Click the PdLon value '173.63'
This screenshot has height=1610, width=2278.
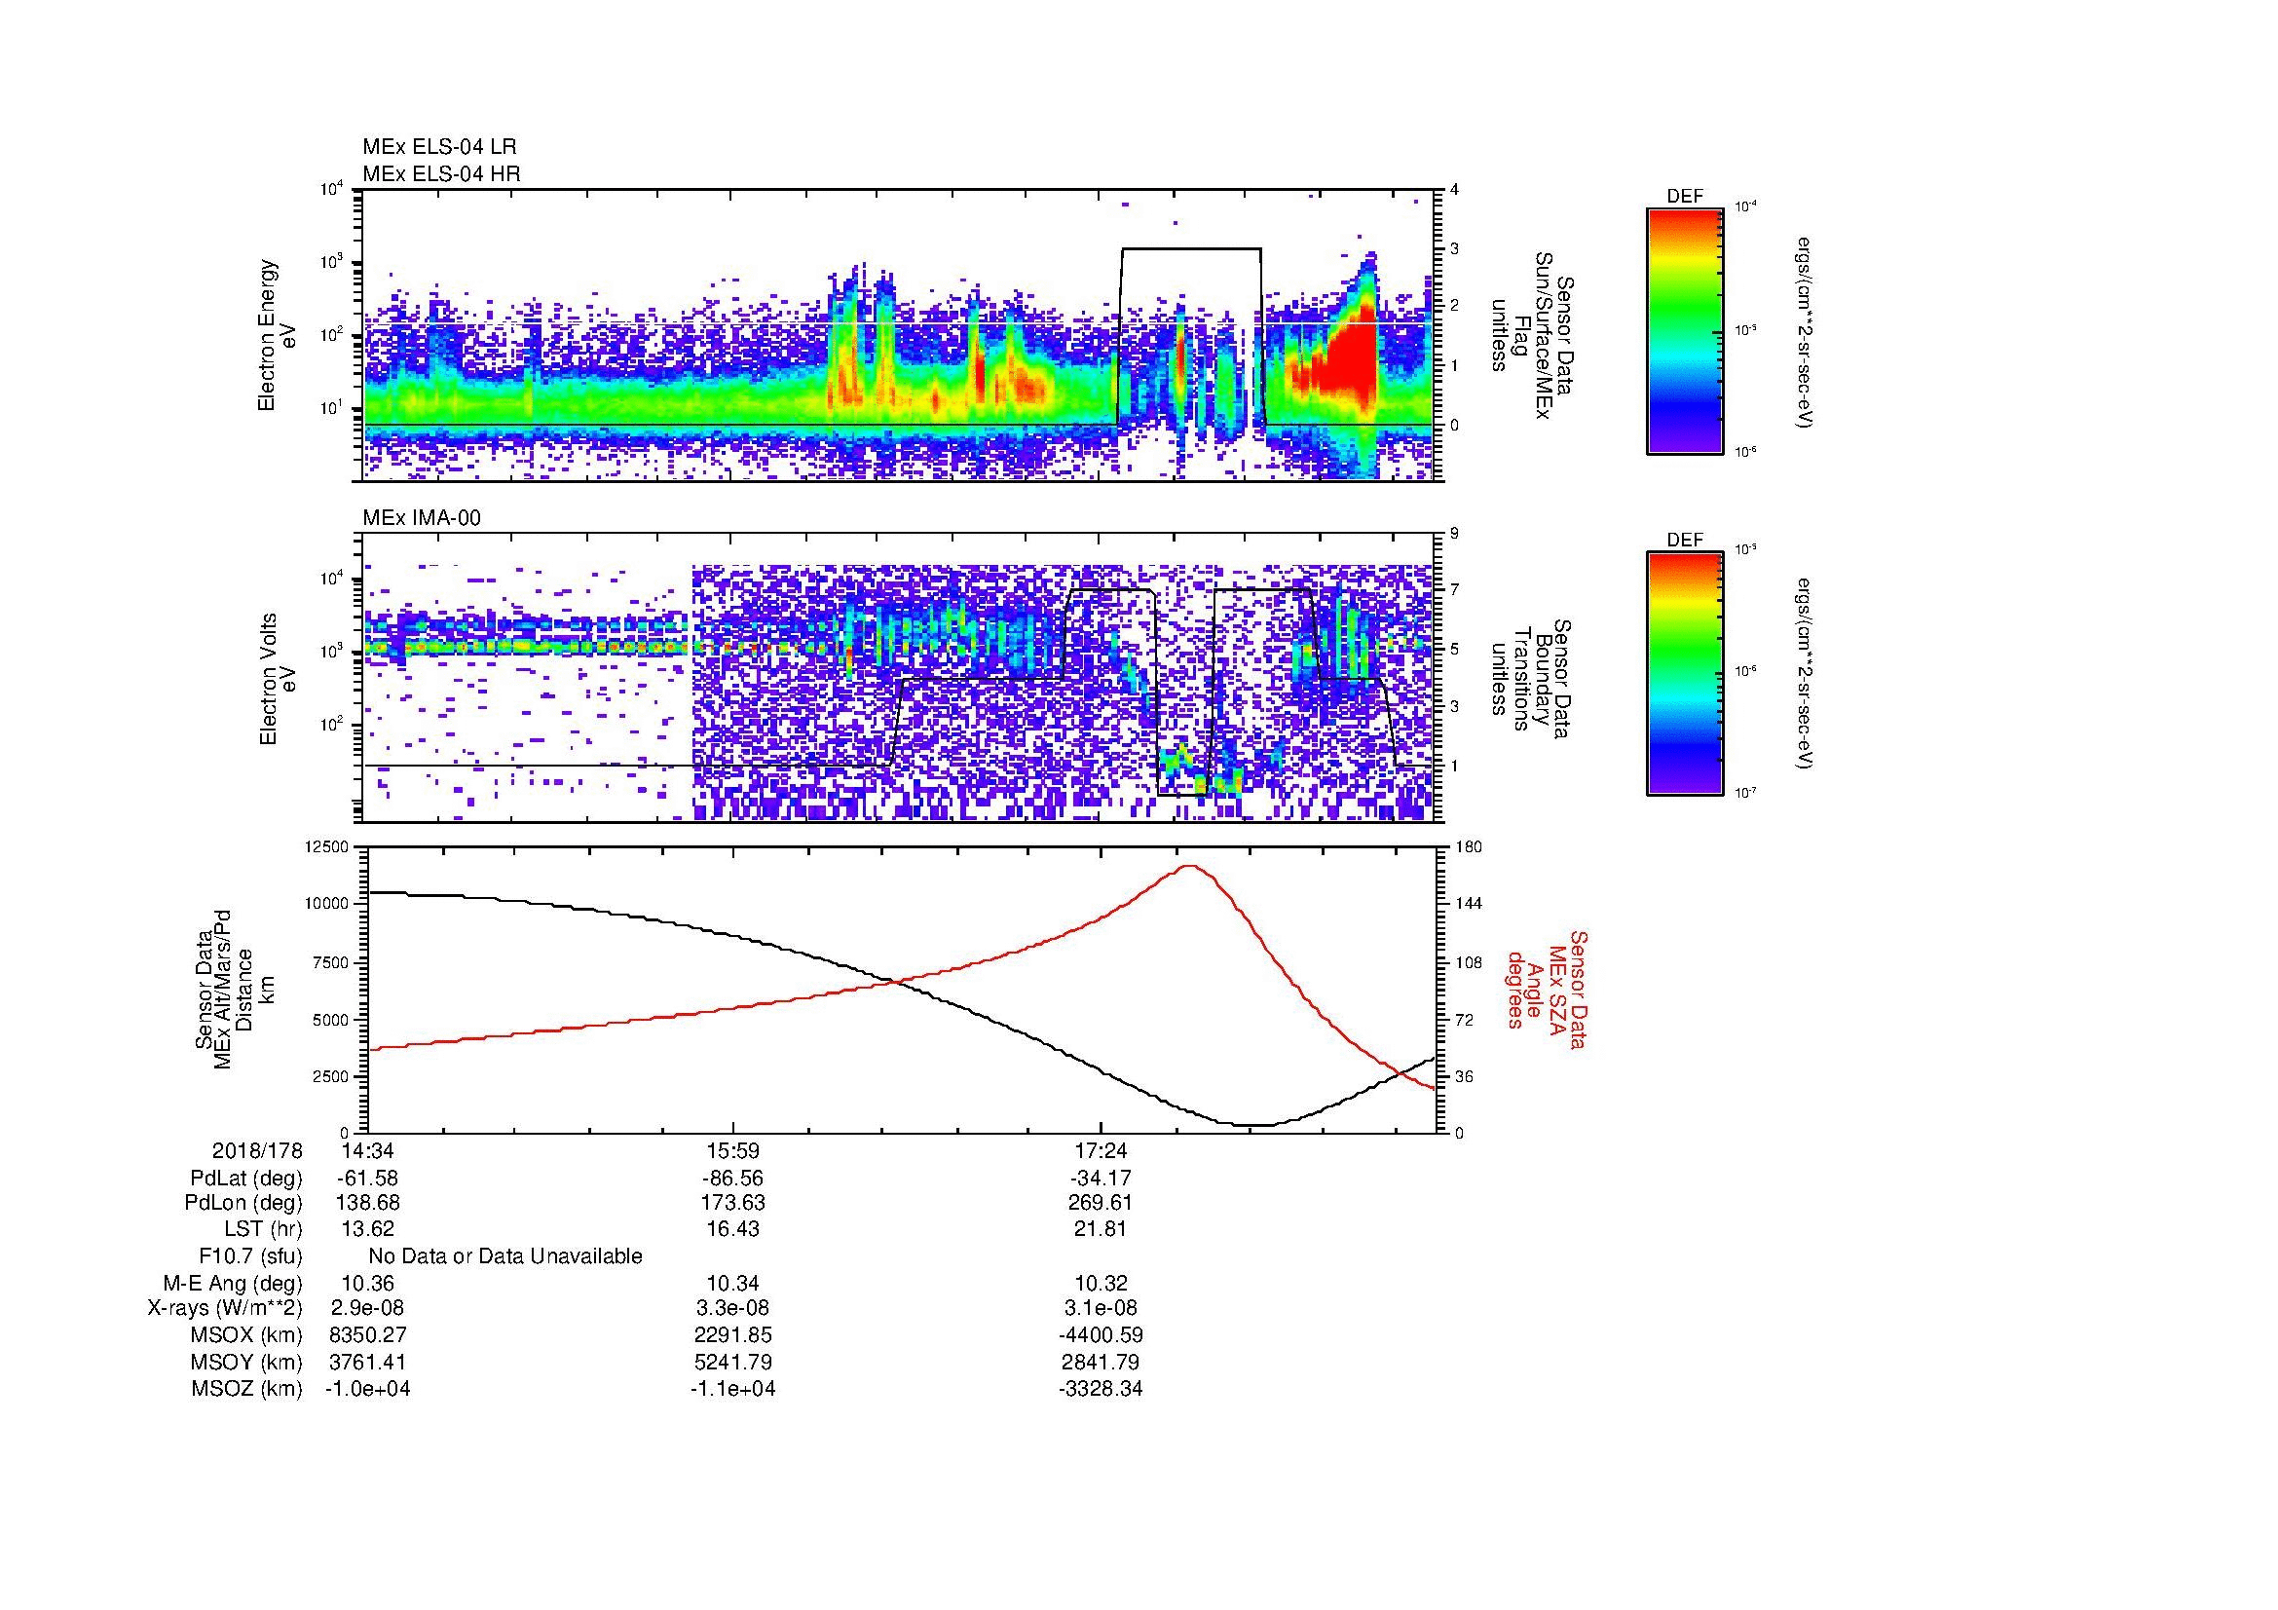[x=733, y=1203]
